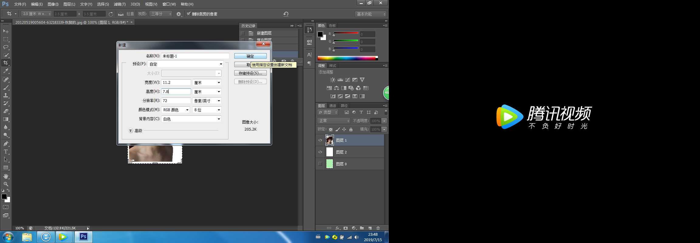The width and height of the screenshot is (700, 243).
Task: Open 文件(F) menu
Action: pyautogui.click(x=20, y=4)
